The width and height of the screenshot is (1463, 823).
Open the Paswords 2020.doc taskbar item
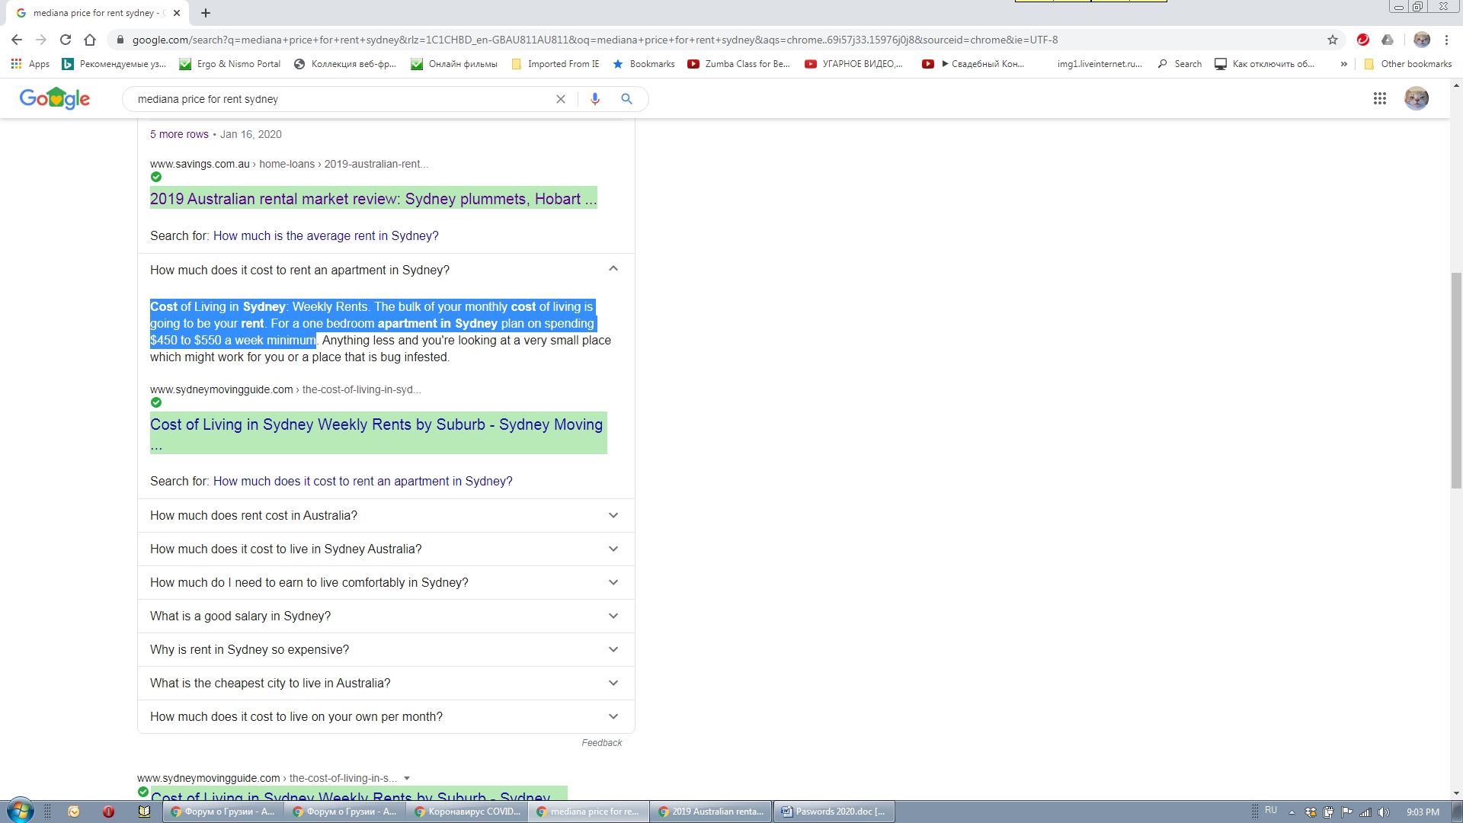pyautogui.click(x=834, y=812)
